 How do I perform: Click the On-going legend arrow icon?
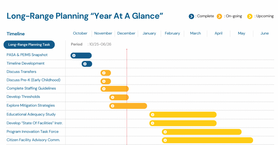click(219, 16)
